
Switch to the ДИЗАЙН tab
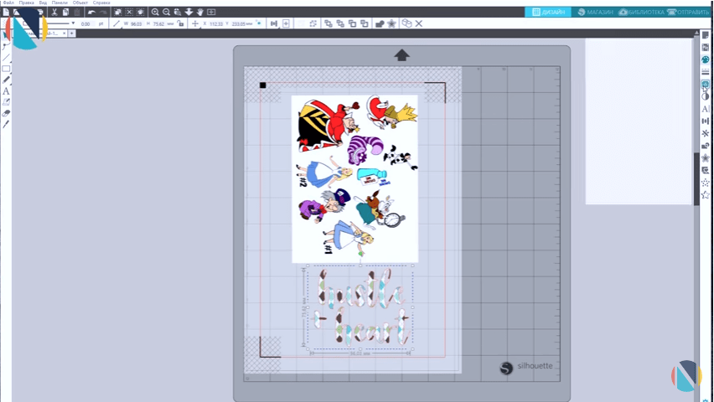(548, 13)
